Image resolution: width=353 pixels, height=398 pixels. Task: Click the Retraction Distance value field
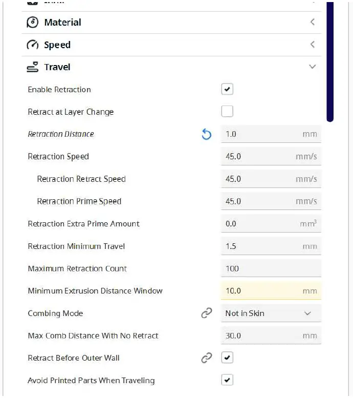click(x=261, y=134)
